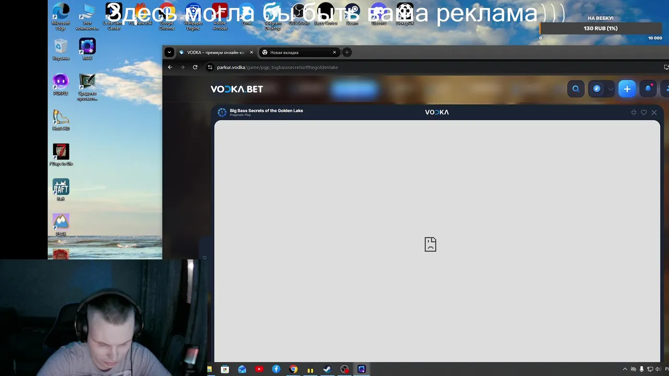Launch 7 Days to Die shortcut
This screenshot has width=669, height=376.
[61, 155]
